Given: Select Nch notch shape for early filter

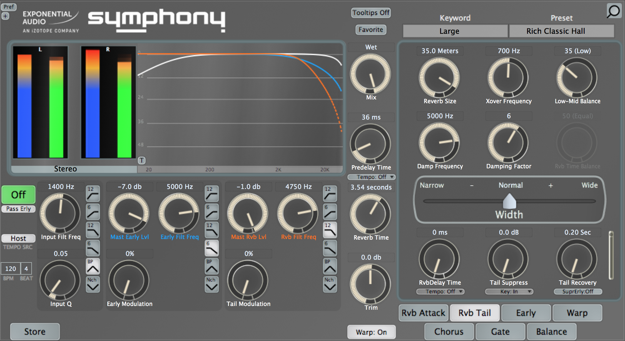Looking at the screenshot, I should (212, 284).
